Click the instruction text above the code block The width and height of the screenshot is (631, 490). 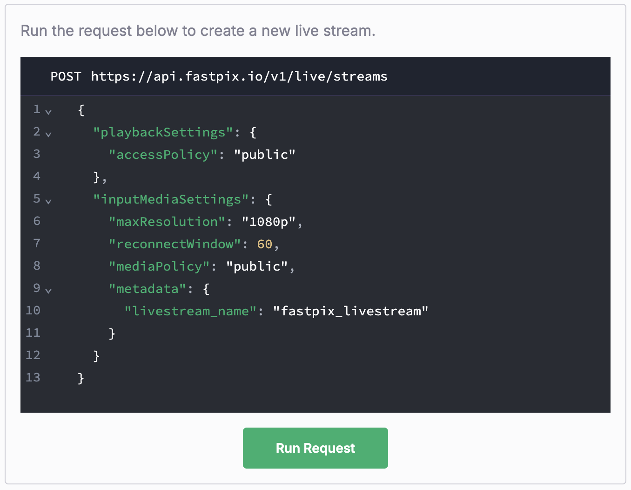point(198,31)
